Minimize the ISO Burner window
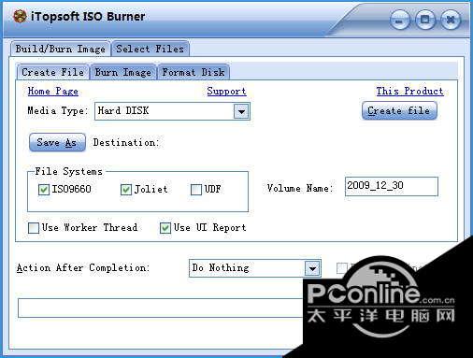 (x=399, y=21)
